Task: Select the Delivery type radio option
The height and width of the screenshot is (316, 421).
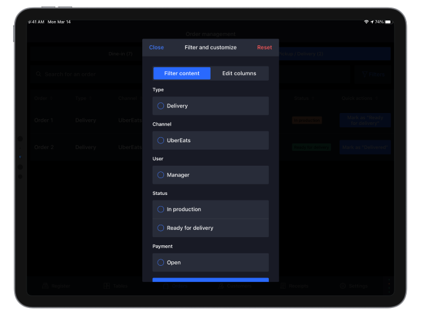Action: point(161,106)
